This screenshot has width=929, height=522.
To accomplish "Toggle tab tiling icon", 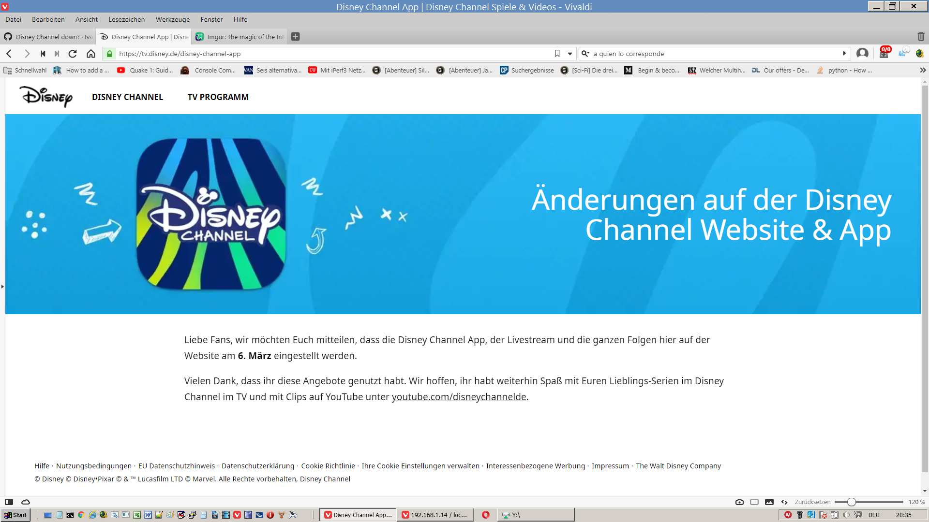I will (754, 502).
